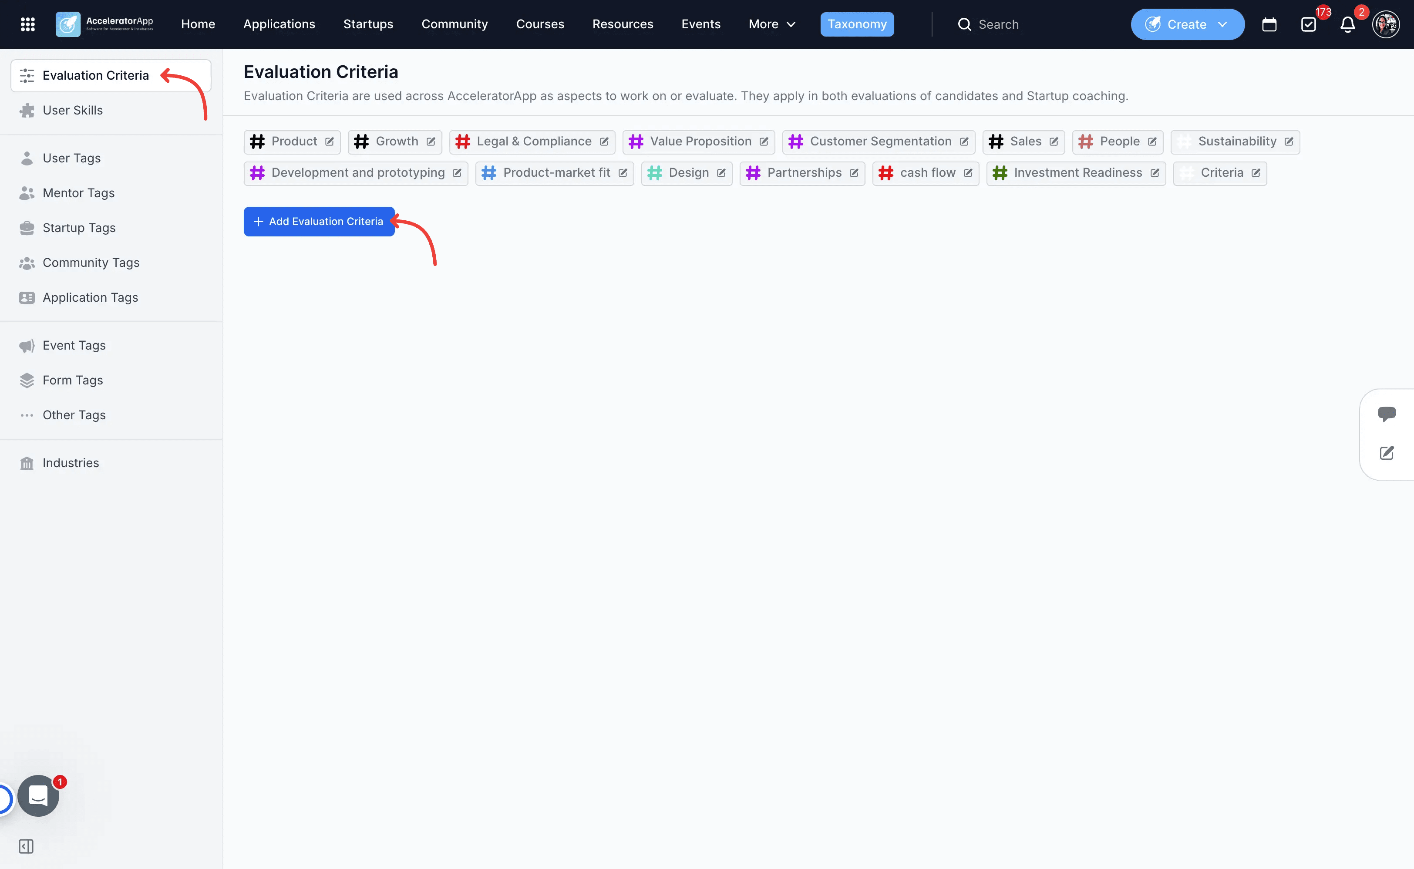Open Event Tags in sidebar

[111, 345]
